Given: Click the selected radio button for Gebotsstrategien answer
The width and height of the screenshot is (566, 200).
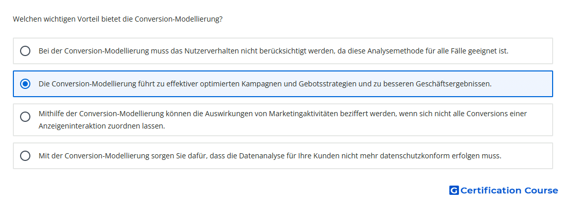Looking at the screenshot, I should click(x=25, y=84).
